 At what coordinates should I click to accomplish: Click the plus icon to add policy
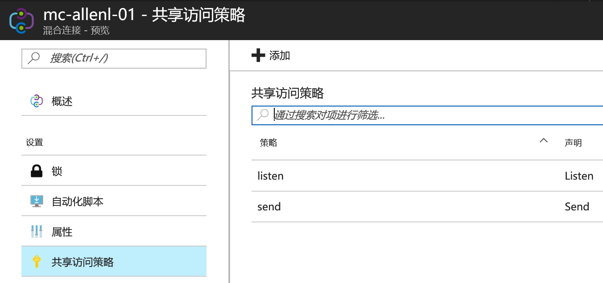[x=258, y=56]
